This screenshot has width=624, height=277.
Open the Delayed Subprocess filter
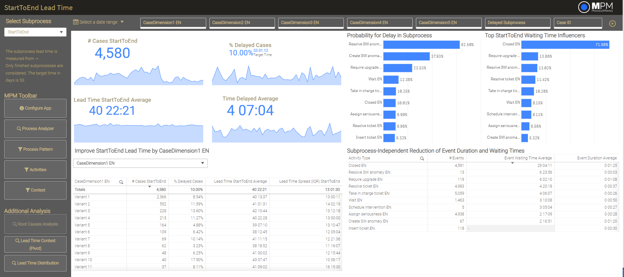click(x=518, y=23)
